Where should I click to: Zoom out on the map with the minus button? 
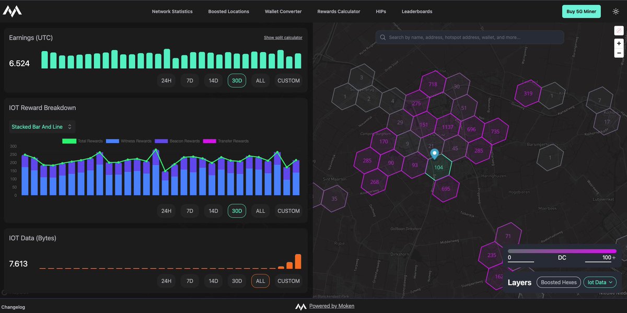tap(619, 53)
